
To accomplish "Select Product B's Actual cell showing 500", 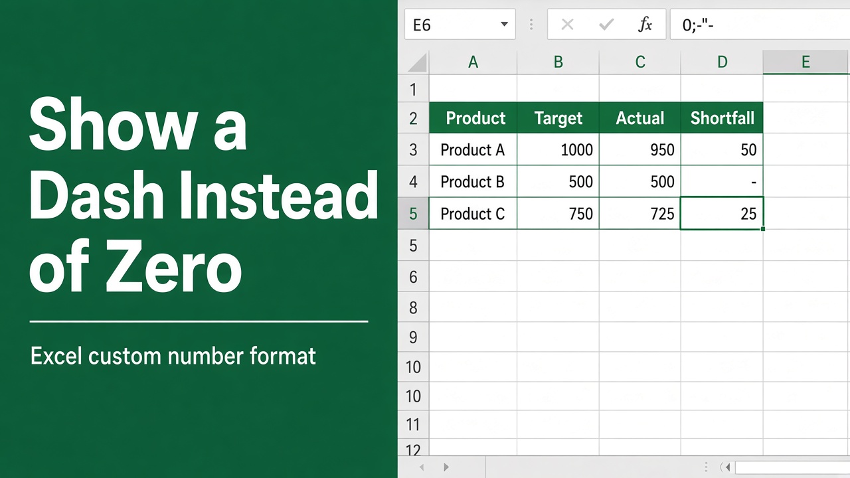I will click(x=640, y=182).
